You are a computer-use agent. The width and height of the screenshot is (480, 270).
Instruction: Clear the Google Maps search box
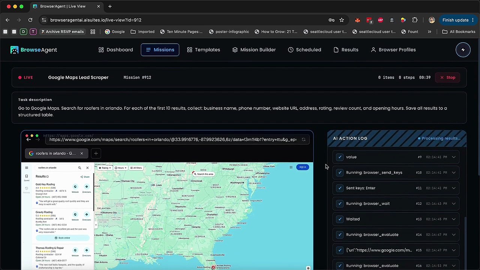[x=87, y=168]
